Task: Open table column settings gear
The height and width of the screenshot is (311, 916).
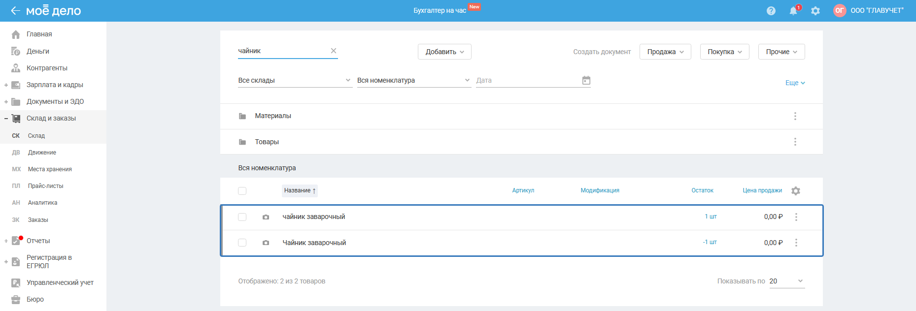Action: (795, 191)
